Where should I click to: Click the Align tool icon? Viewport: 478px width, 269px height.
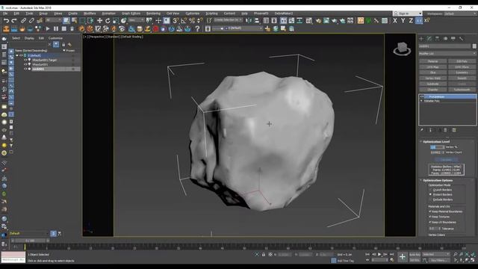[257, 20]
